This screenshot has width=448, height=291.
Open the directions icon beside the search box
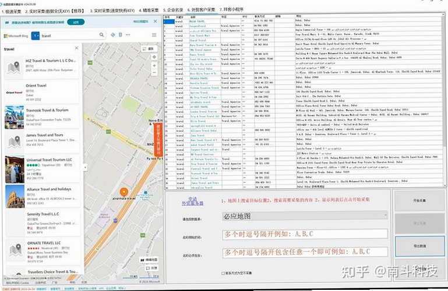click(113, 35)
